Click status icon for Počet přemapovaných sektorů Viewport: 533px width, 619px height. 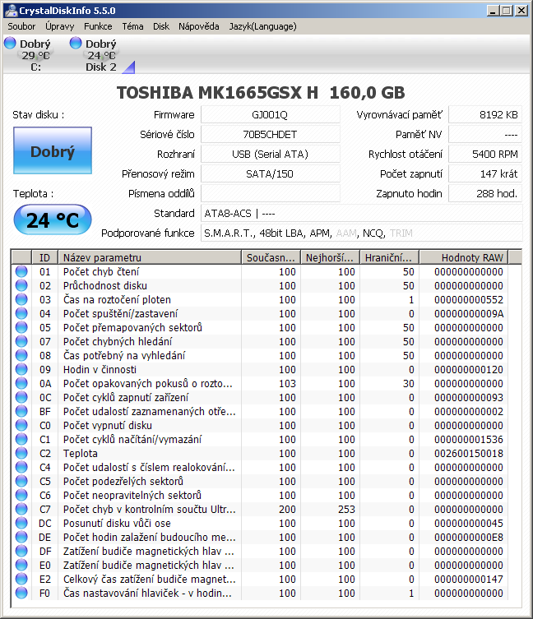21,327
